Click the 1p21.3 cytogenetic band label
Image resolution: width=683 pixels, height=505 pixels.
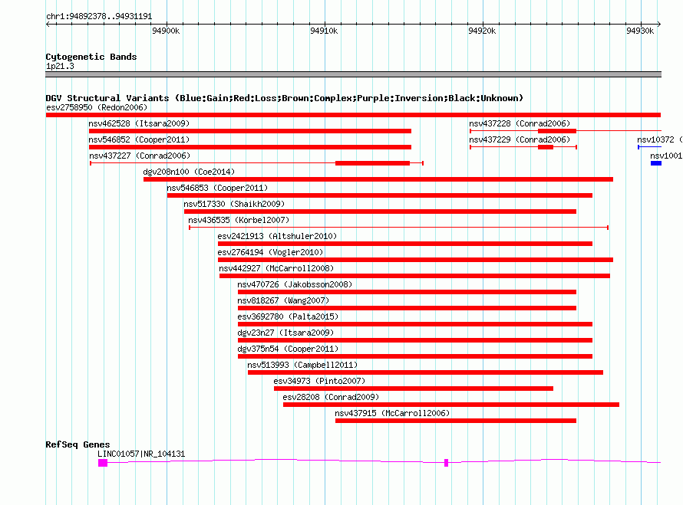(x=60, y=66)
